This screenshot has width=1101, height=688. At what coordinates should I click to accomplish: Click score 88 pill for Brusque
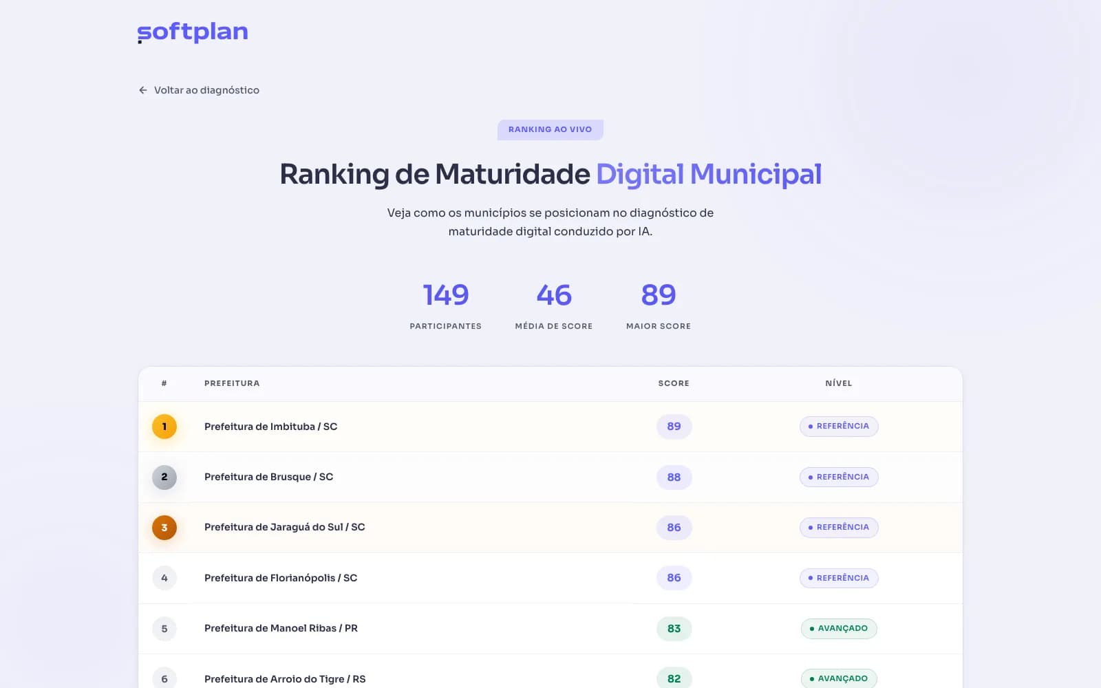tap(674, 477)
